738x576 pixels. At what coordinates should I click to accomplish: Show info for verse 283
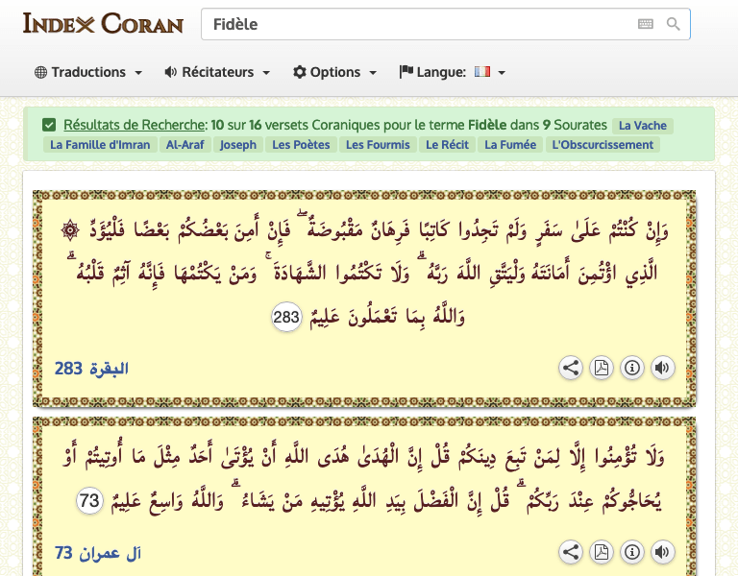point(632,368)
